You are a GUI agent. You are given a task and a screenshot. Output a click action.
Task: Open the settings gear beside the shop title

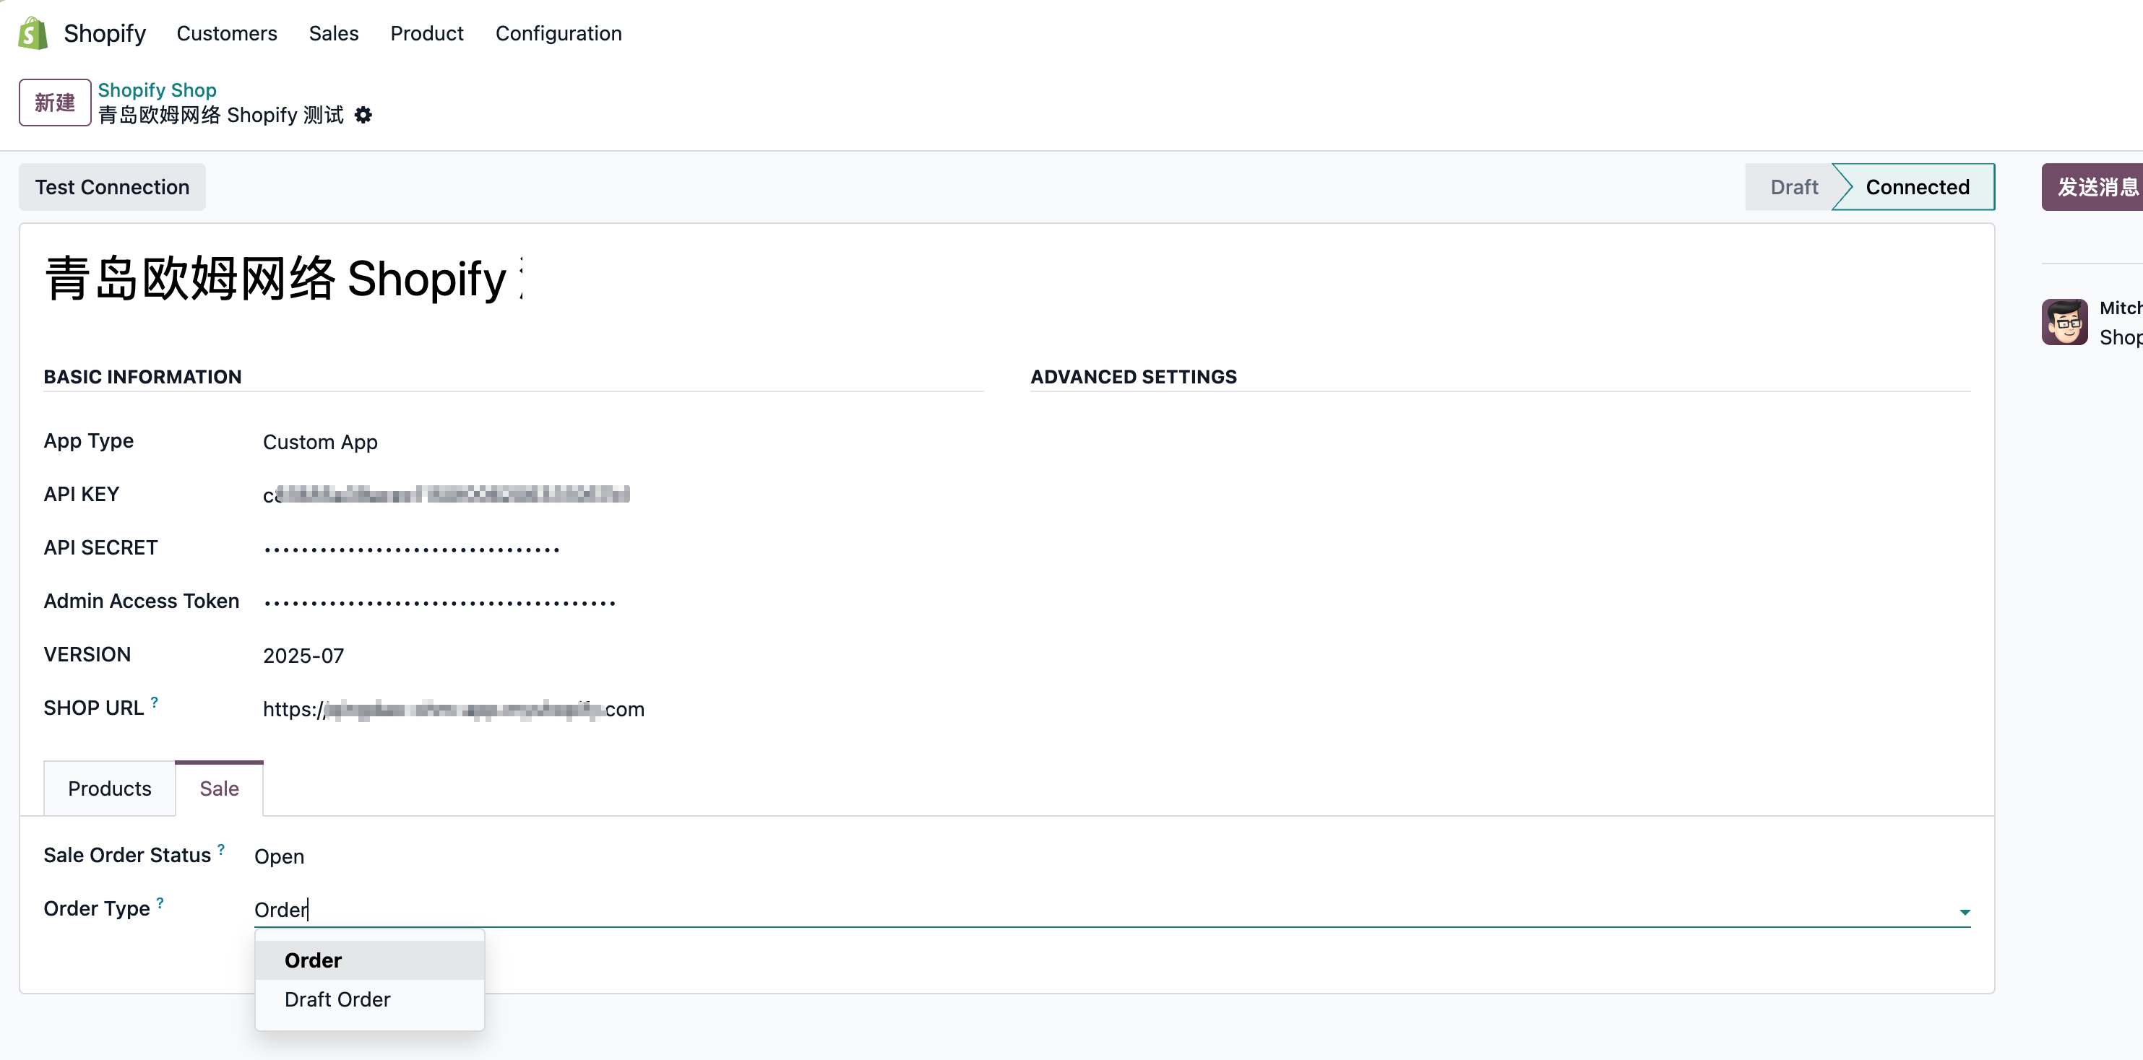[363, 115]
